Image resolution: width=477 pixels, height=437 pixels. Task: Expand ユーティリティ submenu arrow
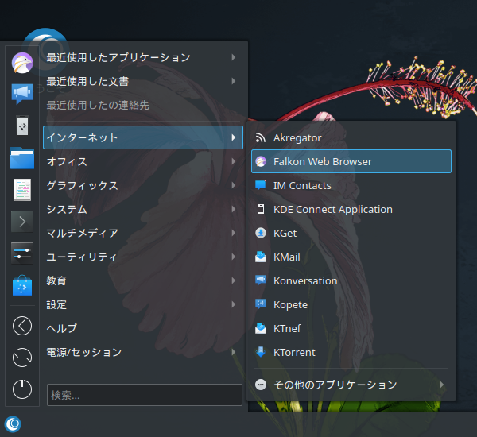[x=233, y=257]
